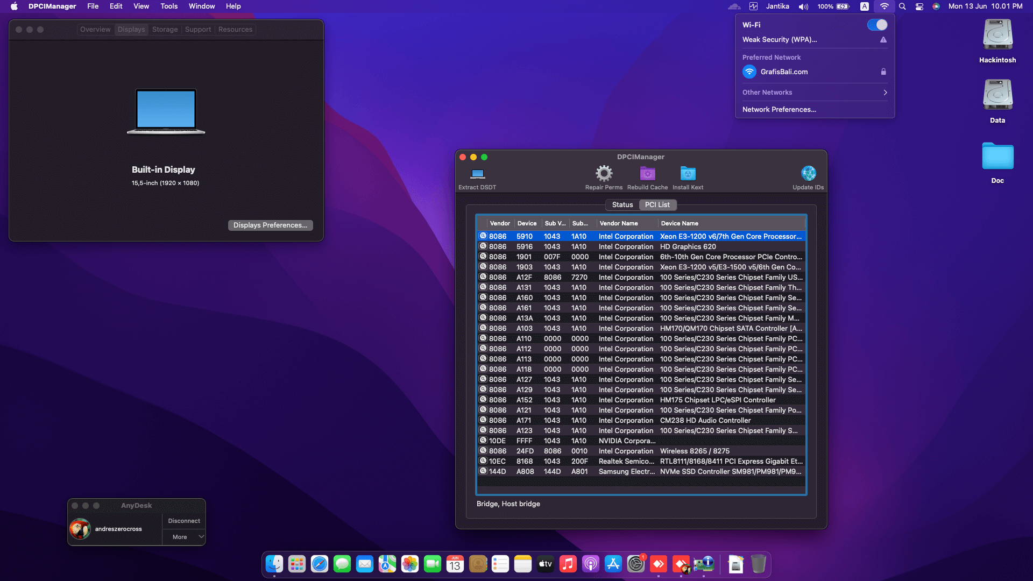1033x581 pixels.
Task: Launch Apple TV from the dock
Action: (x=546, y=564)
